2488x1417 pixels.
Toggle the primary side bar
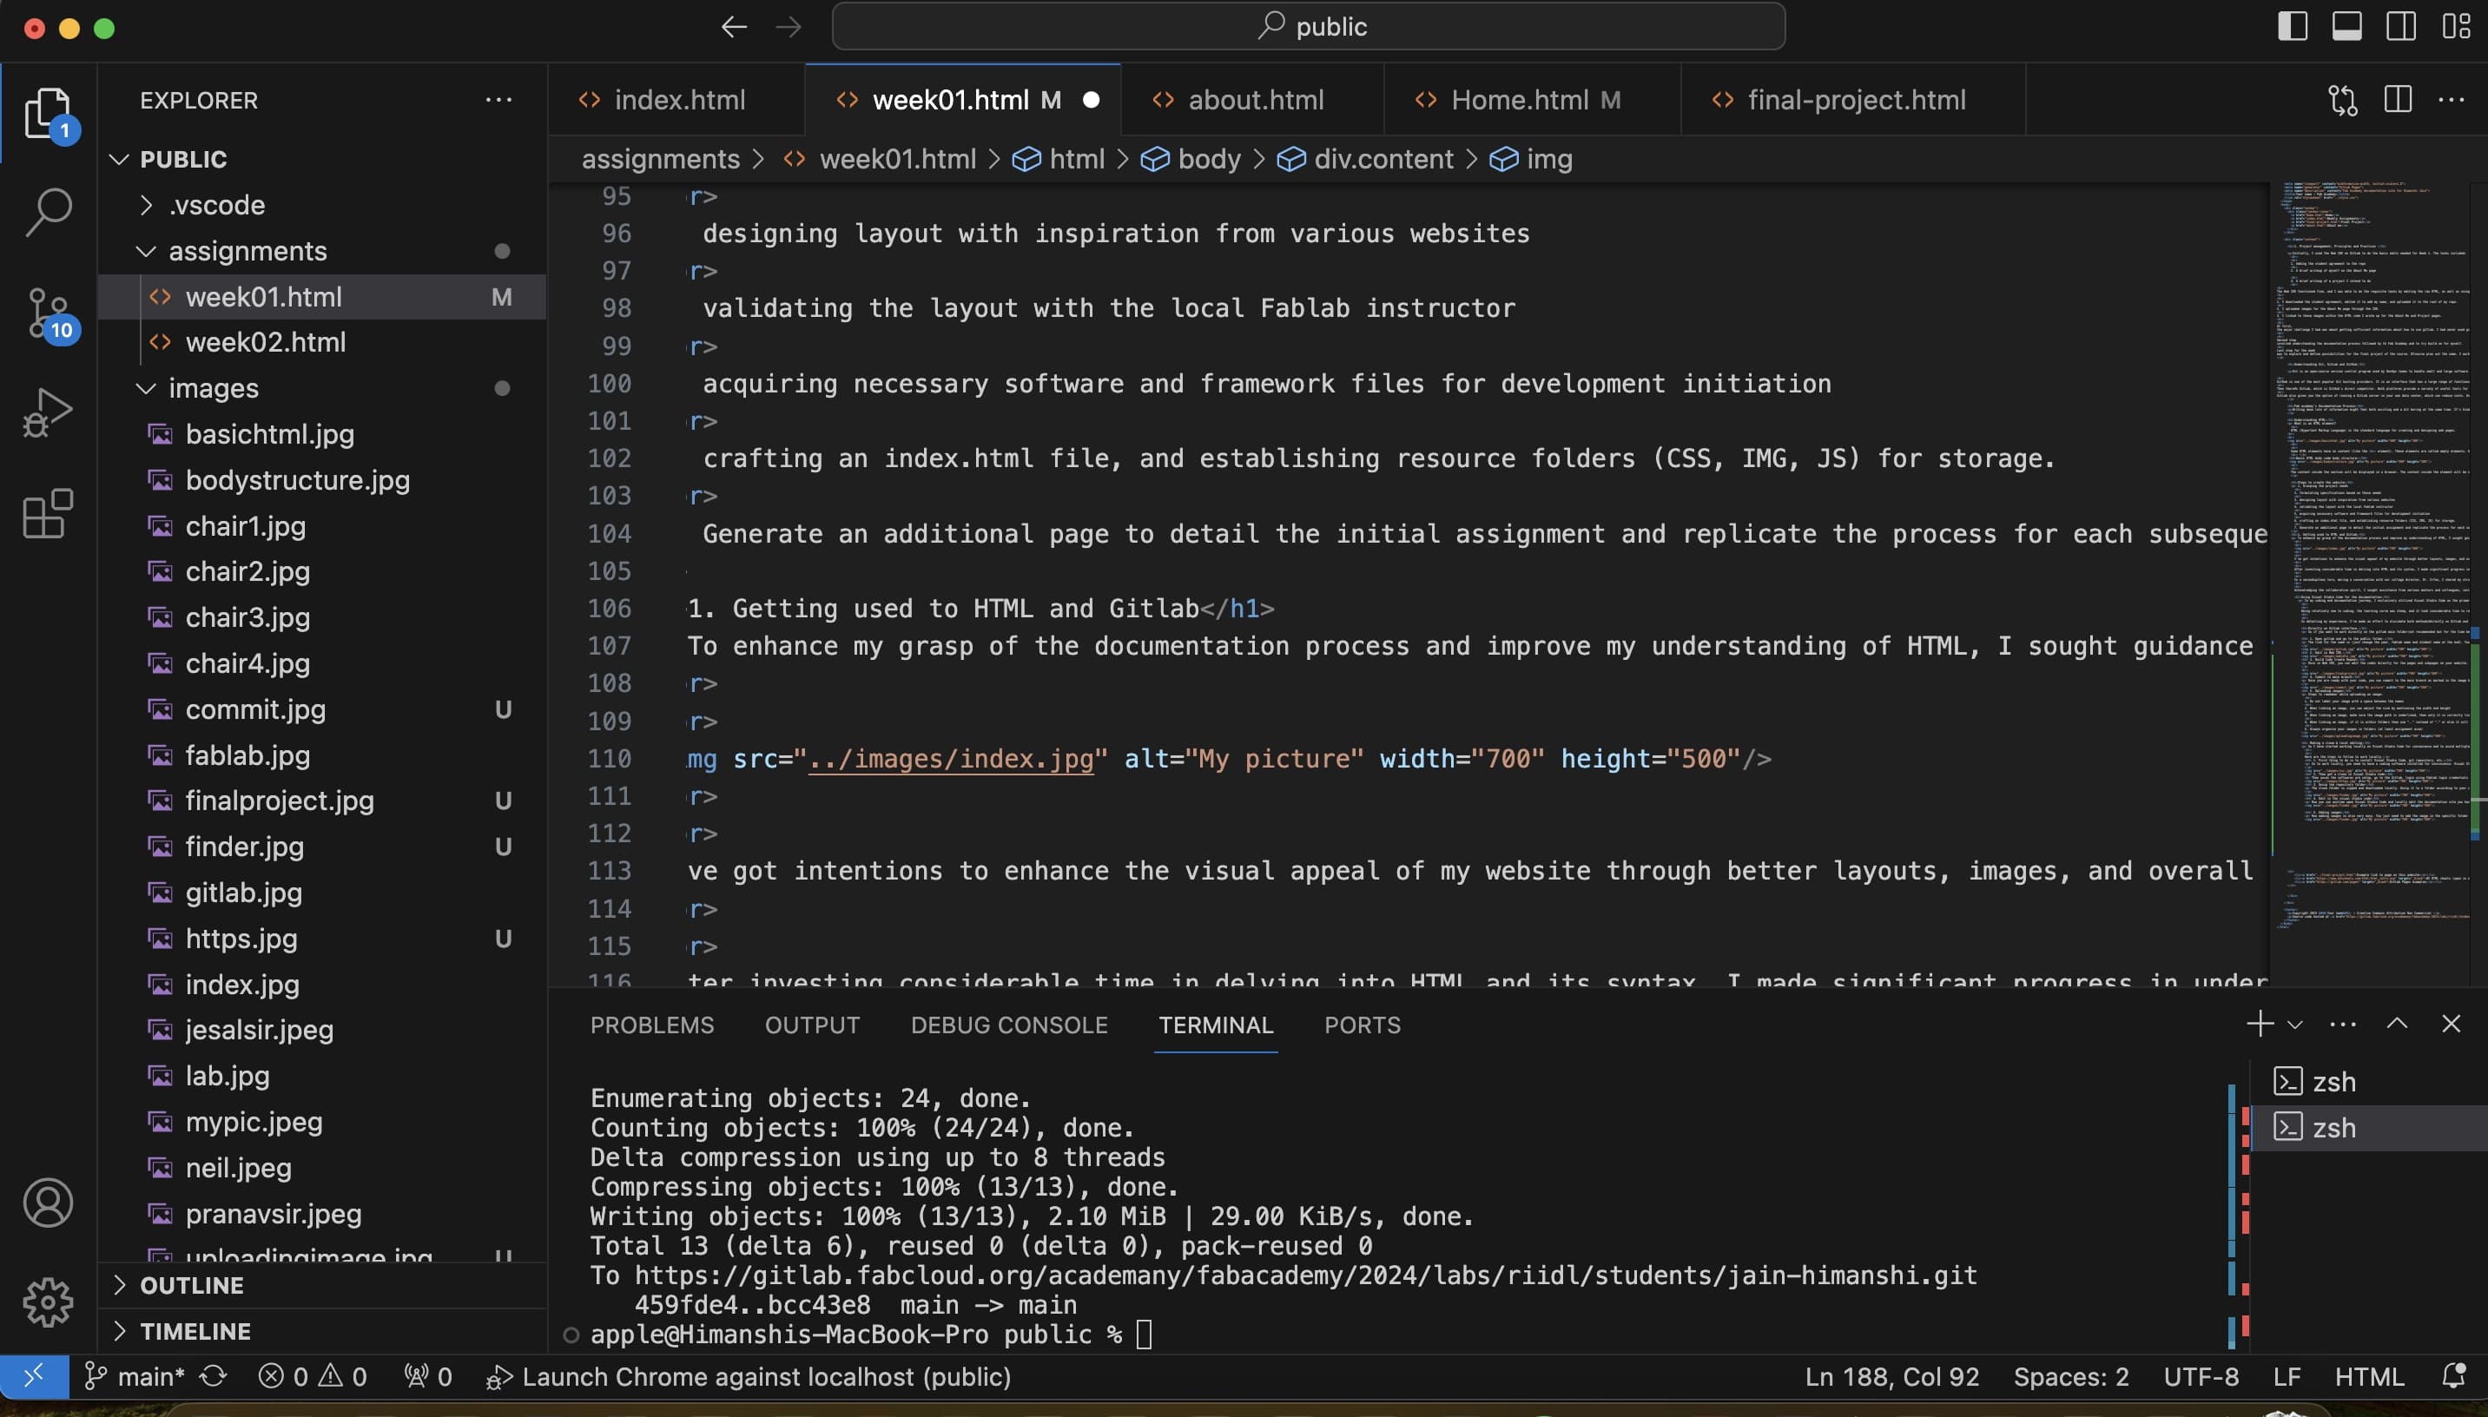[2293, 26]
